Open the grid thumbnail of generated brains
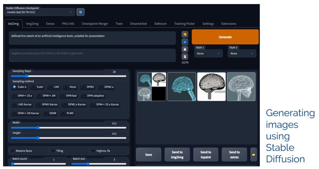The image size is (319, 169). point(152,87)
